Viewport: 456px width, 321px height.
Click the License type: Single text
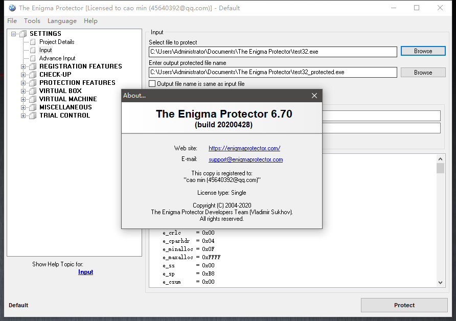point(221,193)
